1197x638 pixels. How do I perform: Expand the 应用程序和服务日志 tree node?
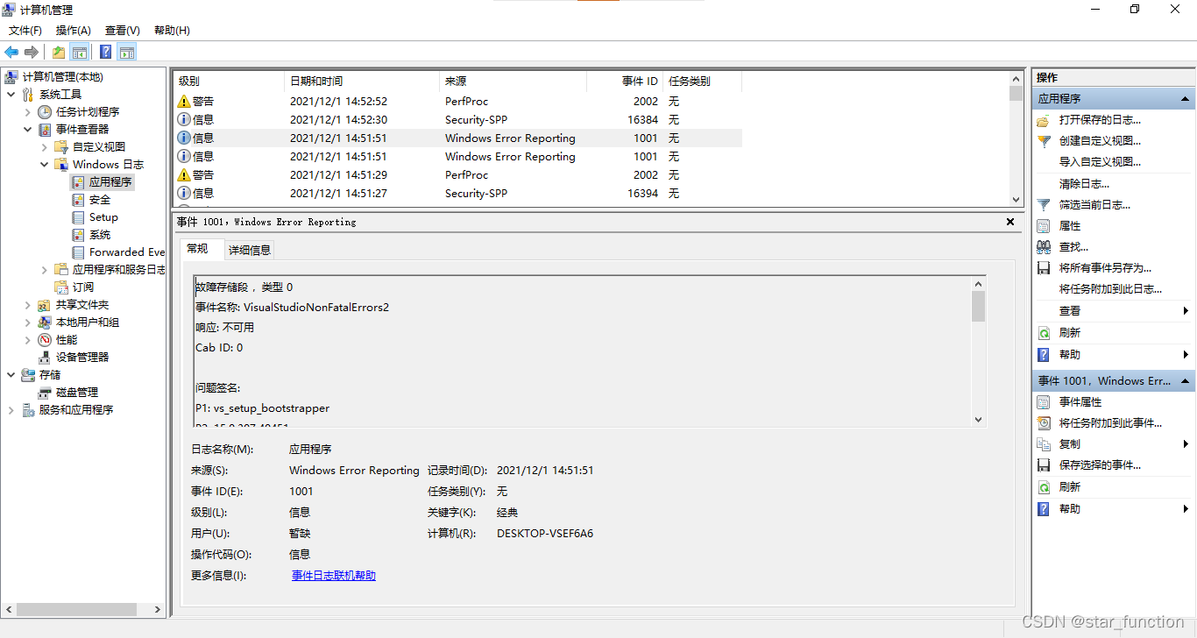click(x=44, y=269)
